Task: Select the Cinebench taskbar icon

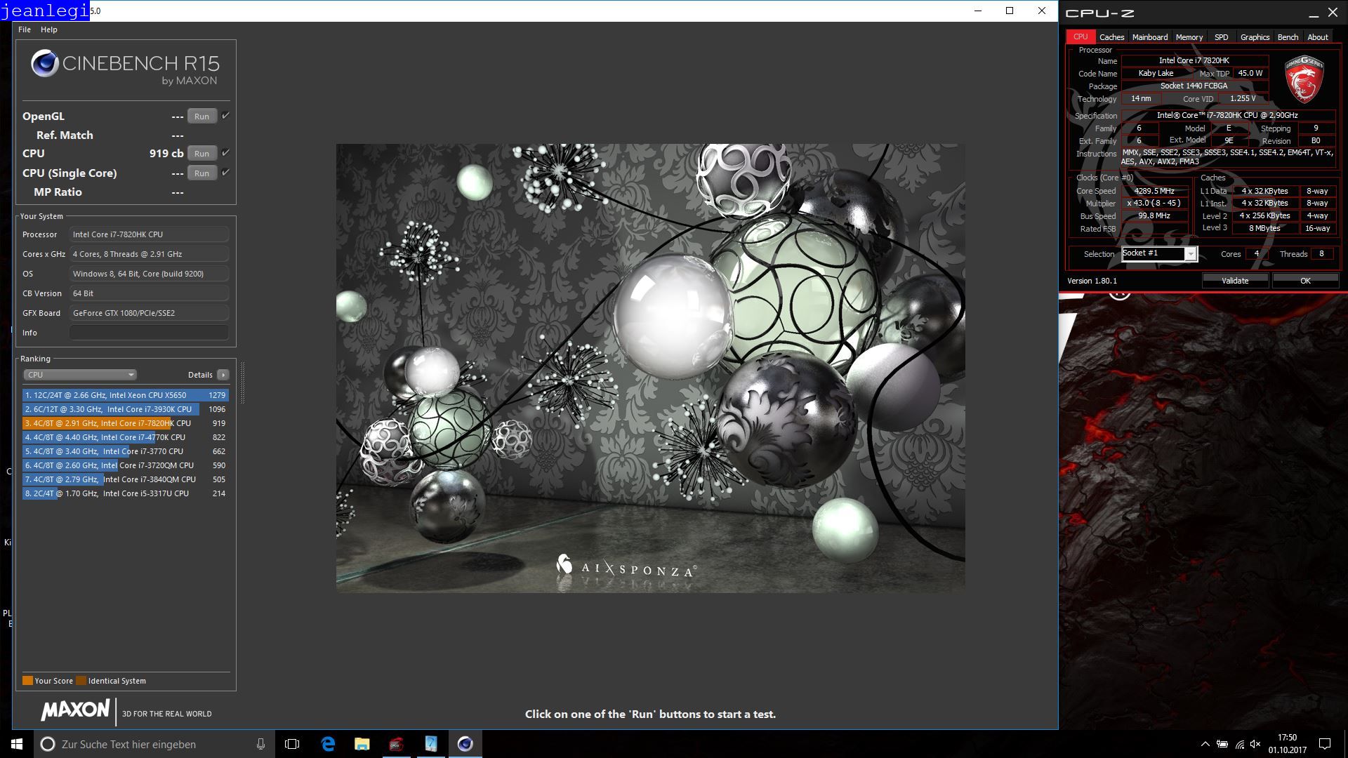Action: 465,744
